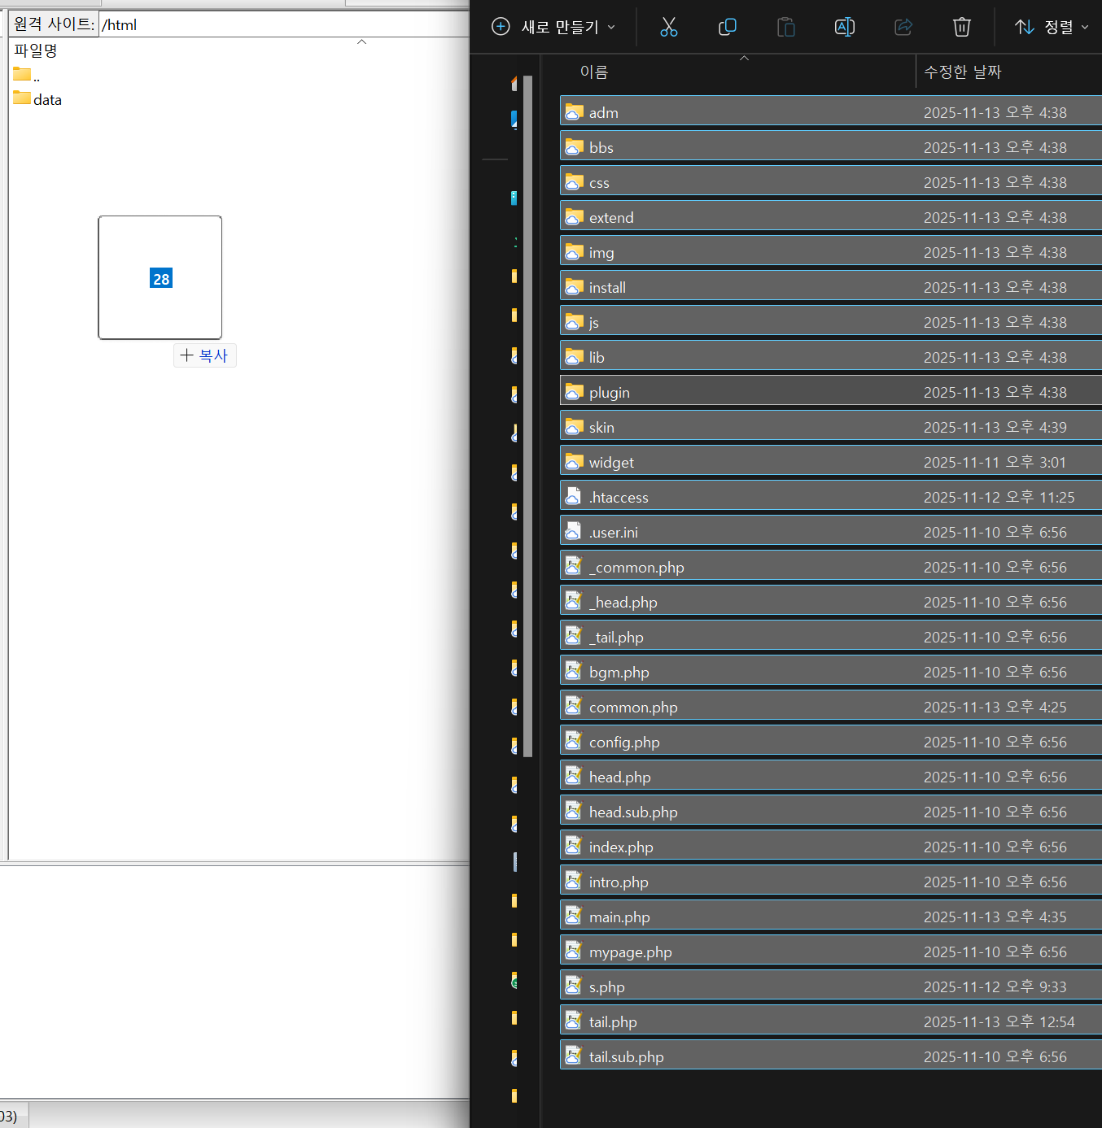
Task: Select the Cut tool in the Explorer toolbar
Action: click(x=669, y=27)
